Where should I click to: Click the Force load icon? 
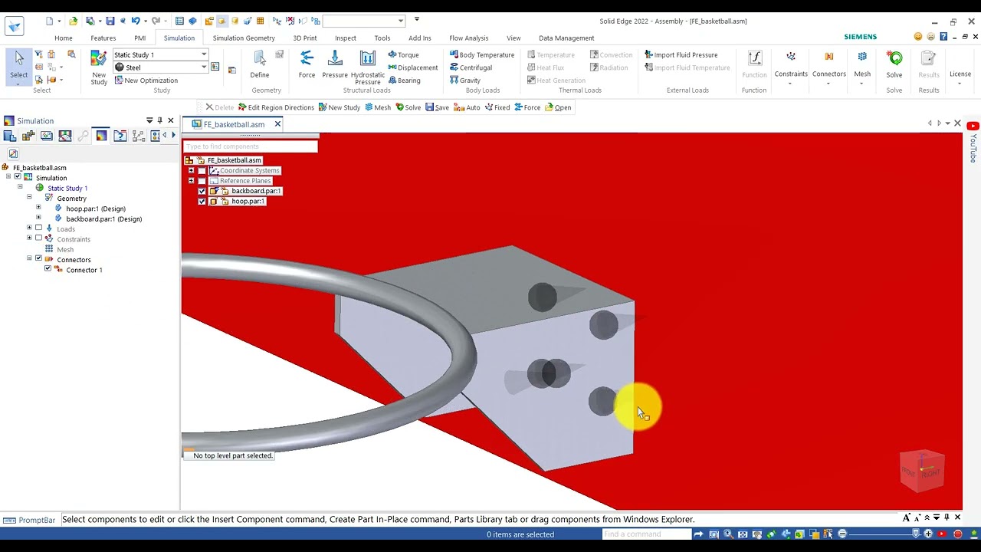[307, 64]
